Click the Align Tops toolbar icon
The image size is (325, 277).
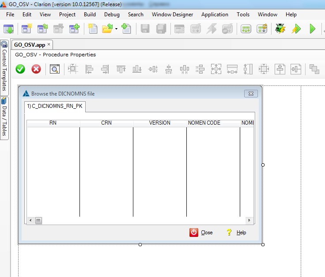[x=121, y=69]
